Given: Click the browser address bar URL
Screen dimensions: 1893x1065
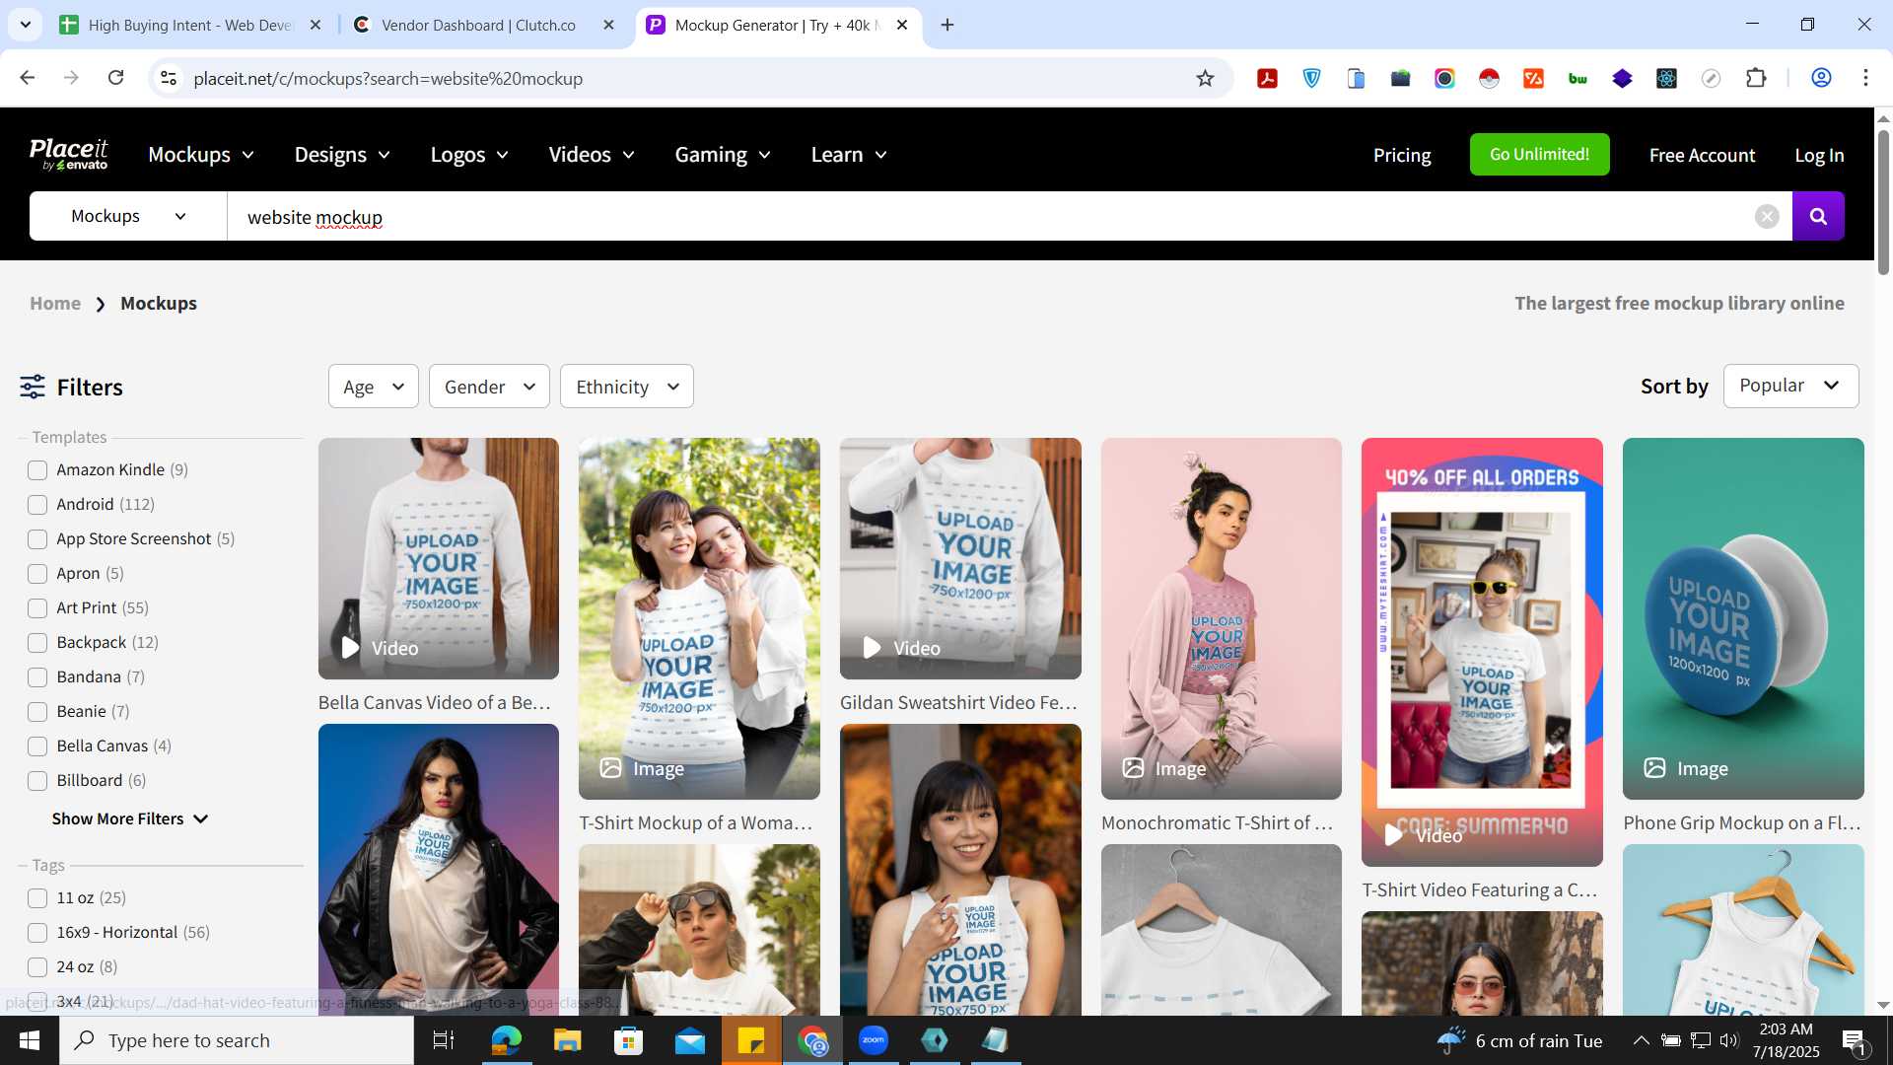Looking at the screenshot, I should coord(387,78).
